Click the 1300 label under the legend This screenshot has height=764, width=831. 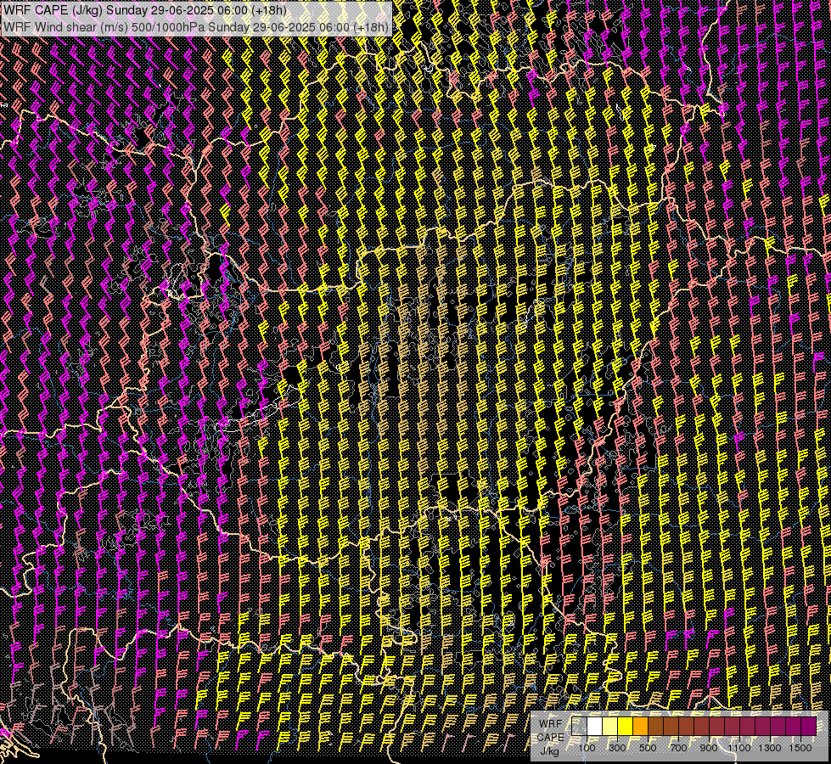pos(770,748)
